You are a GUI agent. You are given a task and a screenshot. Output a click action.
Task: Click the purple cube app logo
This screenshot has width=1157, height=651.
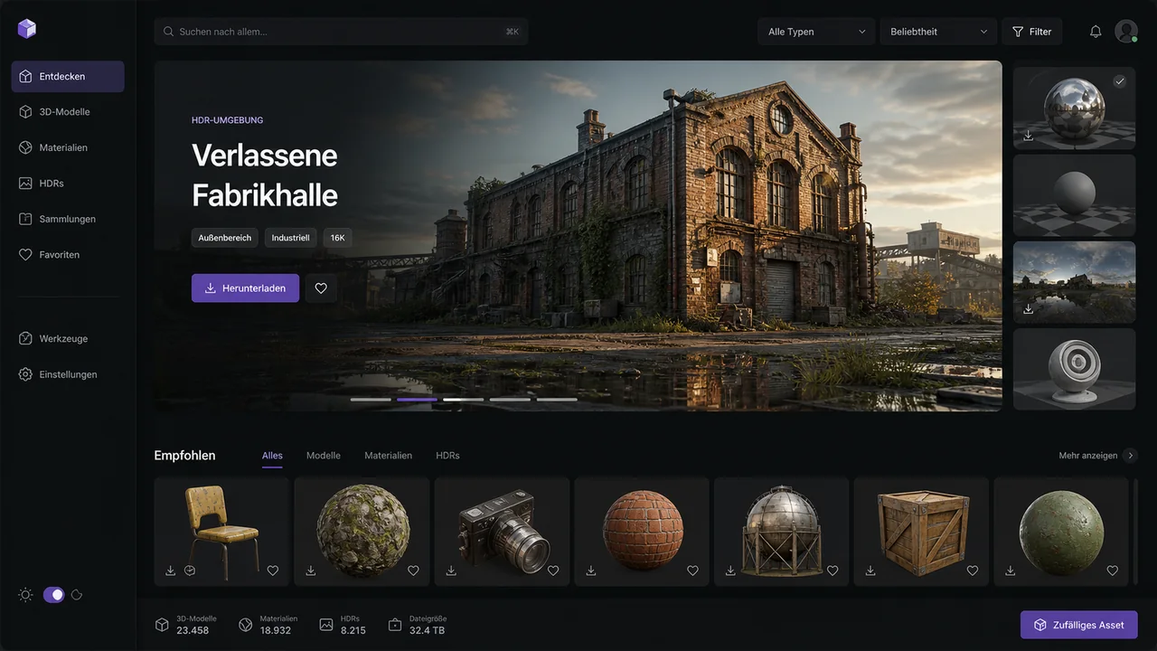pyautogui.click(x=27, y=29)
